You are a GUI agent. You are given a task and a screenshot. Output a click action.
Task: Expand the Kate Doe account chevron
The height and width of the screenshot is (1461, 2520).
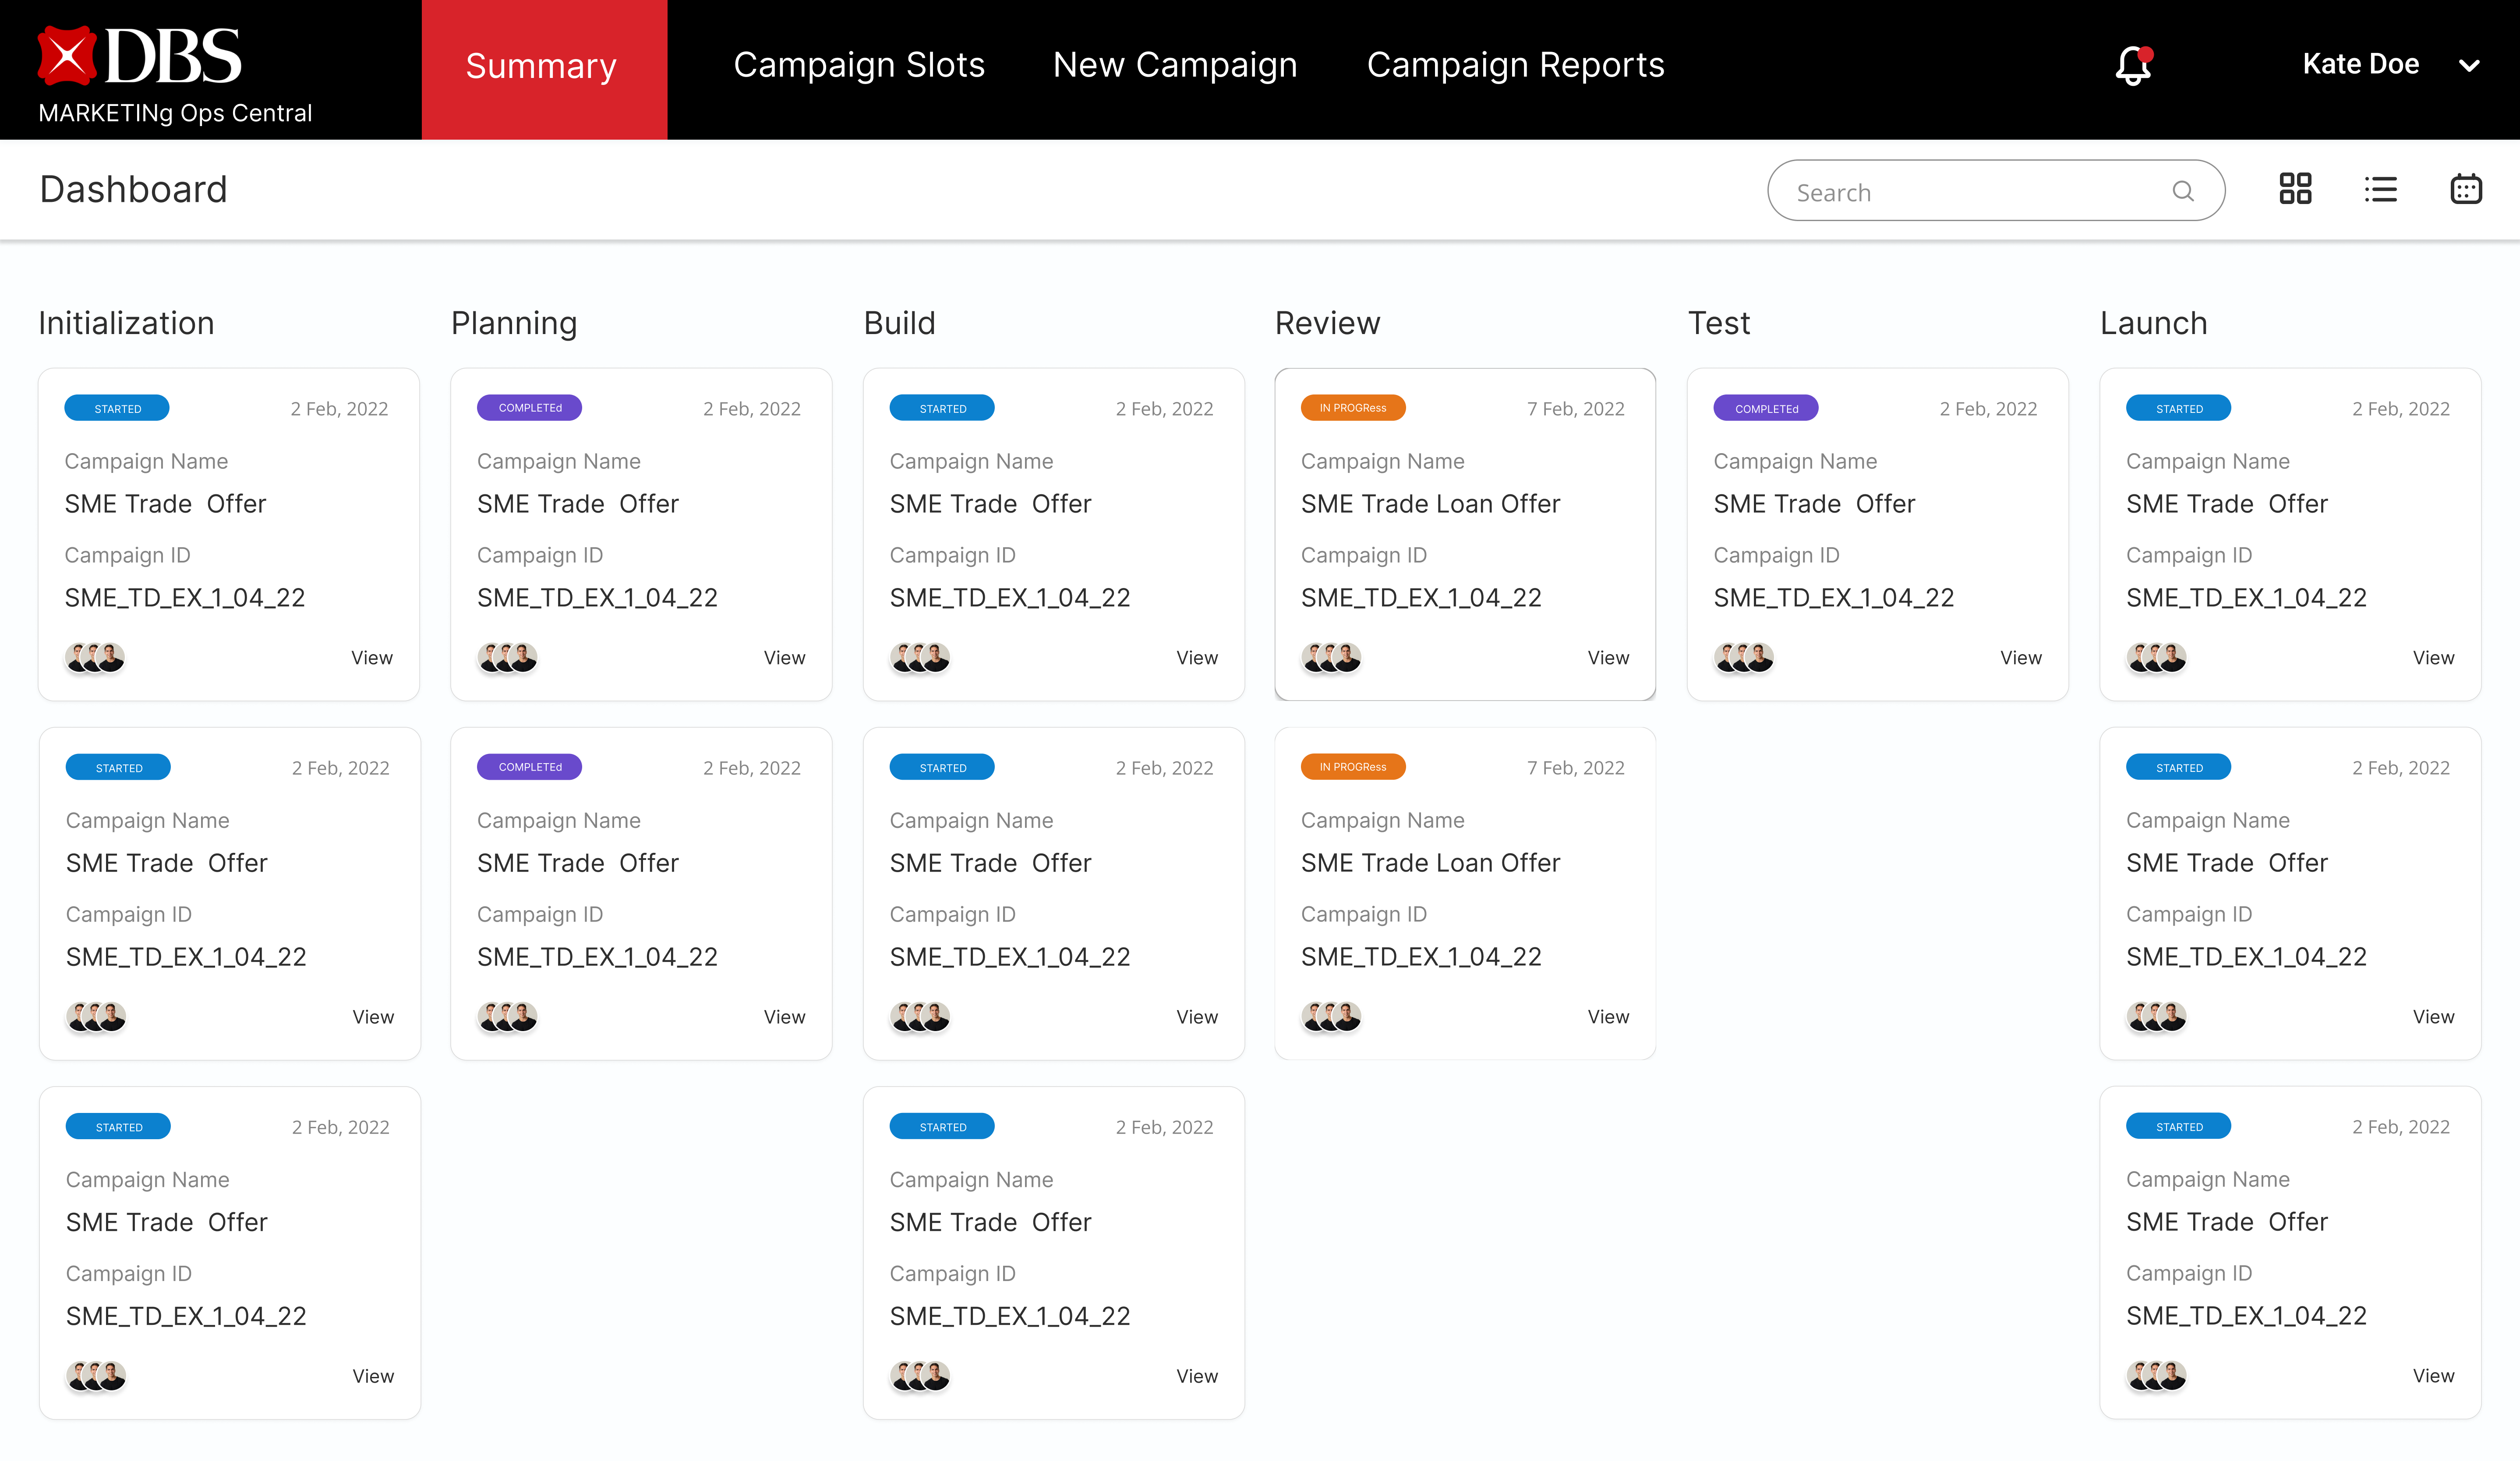[x=2469, y=66]
